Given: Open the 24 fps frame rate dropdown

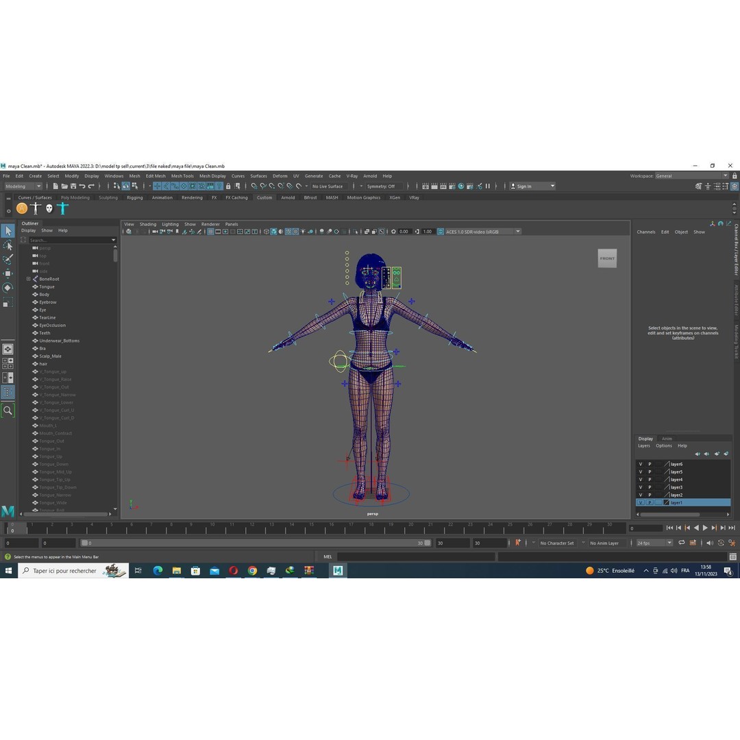Looking at the screenshot, I should tap(654, 543).
